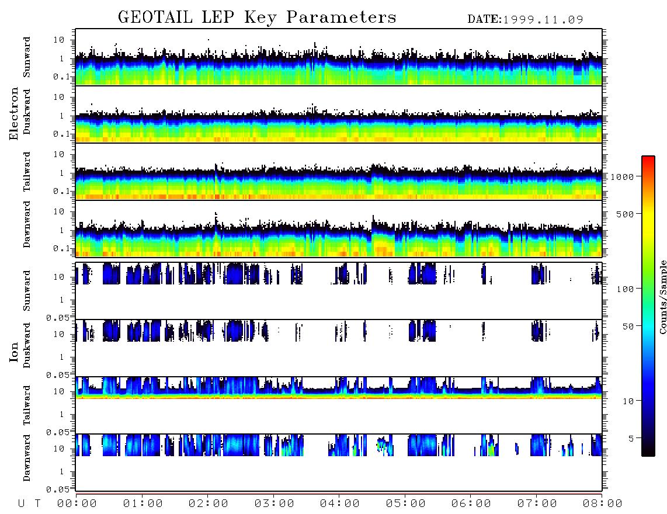Click the yellow band of the colorbar
Screen dimensions: 667x514
point(648,219)
